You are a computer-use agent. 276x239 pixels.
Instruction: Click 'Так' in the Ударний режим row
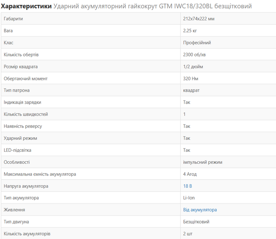(x=187, y=138)
